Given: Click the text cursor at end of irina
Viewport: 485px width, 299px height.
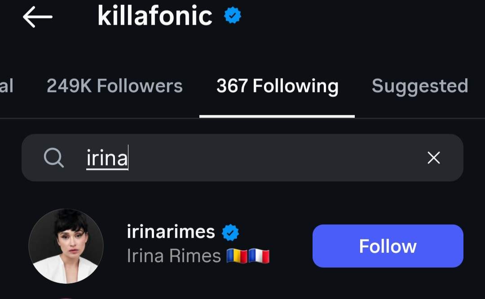Looking at the screenshot, I should pyautogui.click(x=128, y=158).
